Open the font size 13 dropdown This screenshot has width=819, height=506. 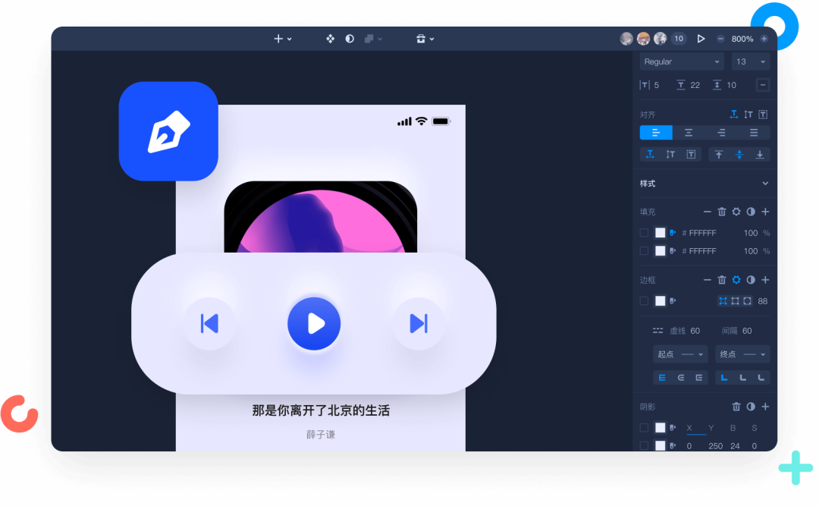751,61
